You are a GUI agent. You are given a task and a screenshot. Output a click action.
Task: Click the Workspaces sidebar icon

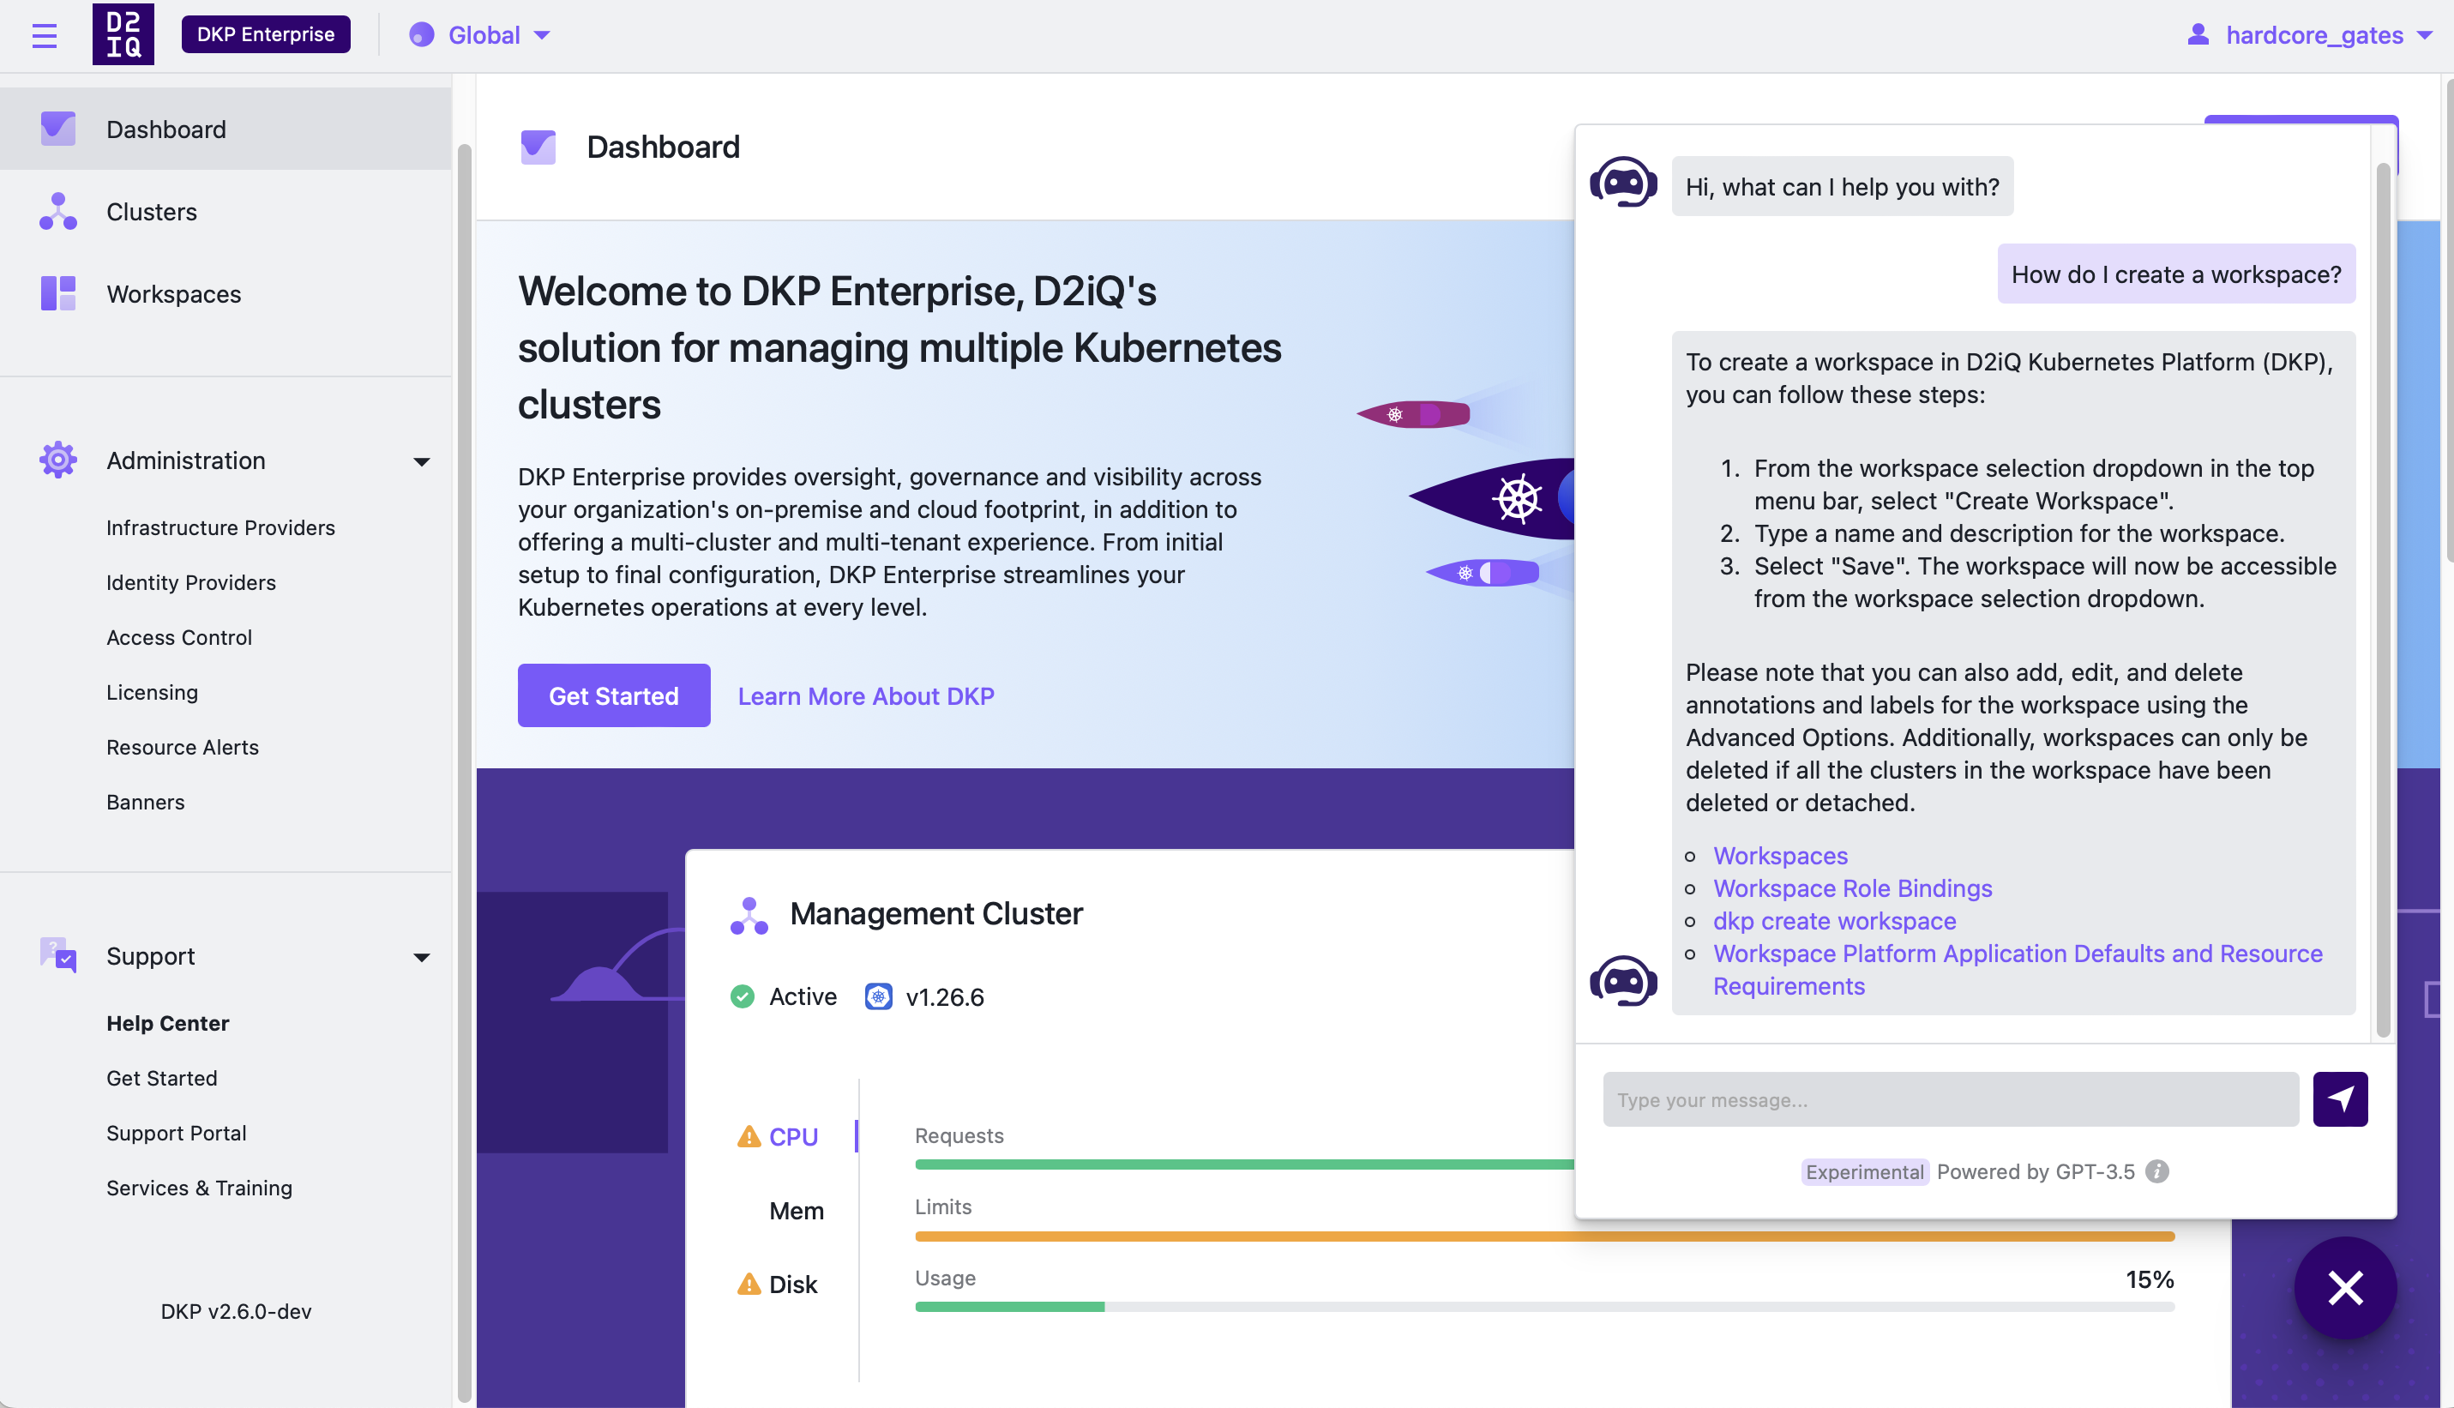[x=58, y=294]
